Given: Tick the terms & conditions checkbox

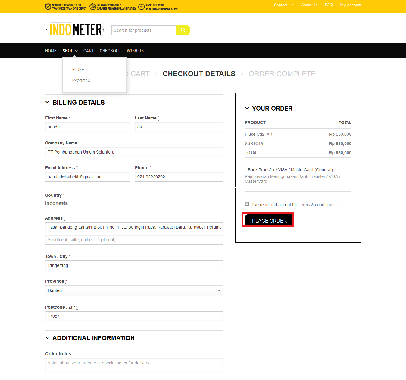Looking at the screenshot, I should click(247, 204).
